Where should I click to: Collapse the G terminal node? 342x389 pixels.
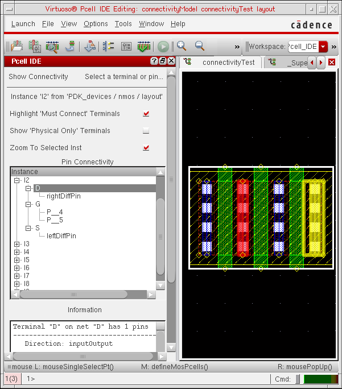tap(28, 204)
